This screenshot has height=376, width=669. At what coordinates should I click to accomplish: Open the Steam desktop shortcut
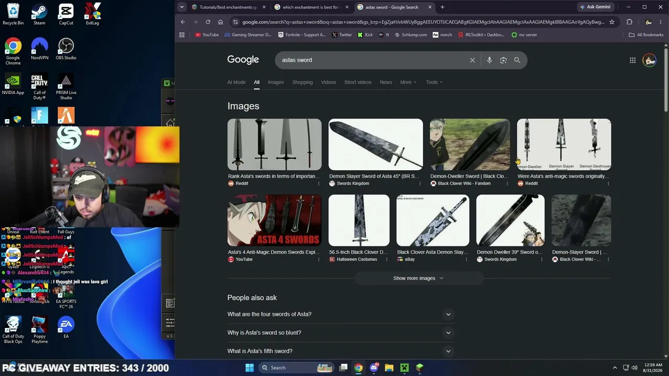[x=39, y=15]
